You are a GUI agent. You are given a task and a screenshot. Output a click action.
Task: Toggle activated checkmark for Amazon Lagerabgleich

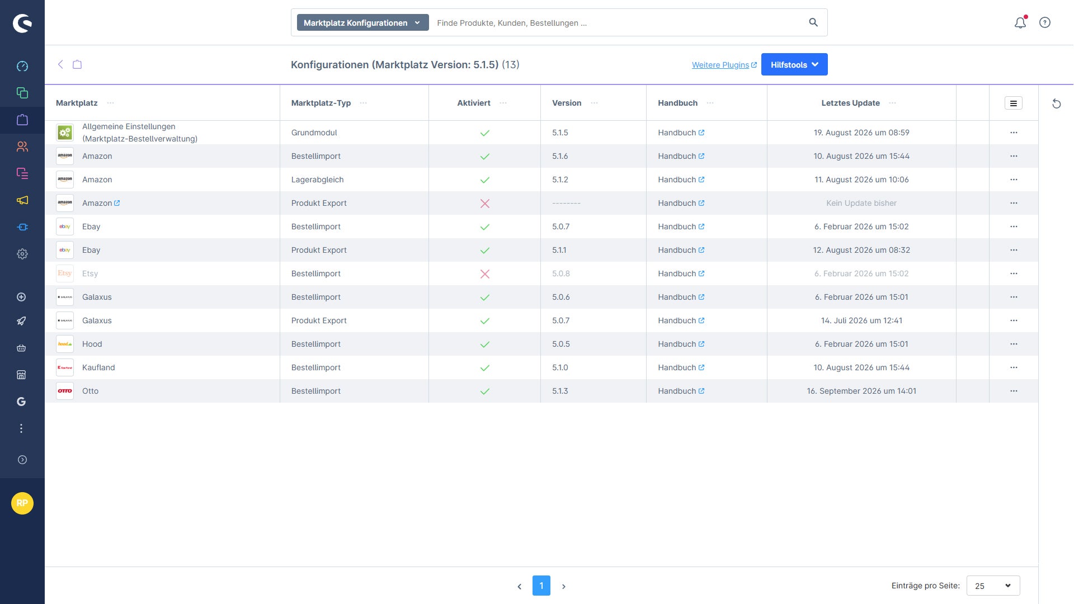tap(485, 180)
